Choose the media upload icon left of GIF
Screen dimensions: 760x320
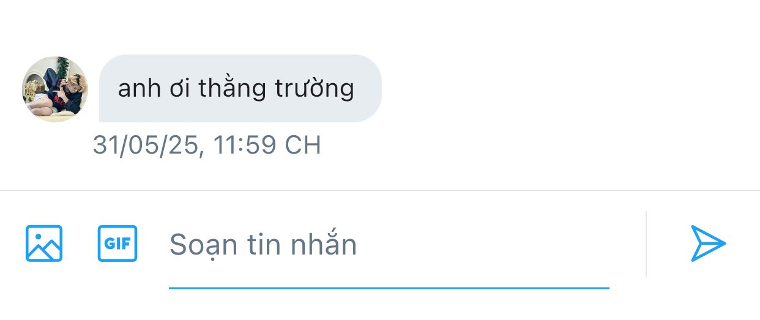(x=44, y=244)
